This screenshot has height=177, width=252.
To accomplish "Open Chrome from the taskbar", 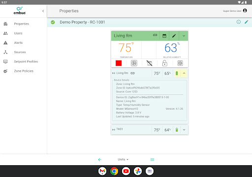I will pos(114,171).
